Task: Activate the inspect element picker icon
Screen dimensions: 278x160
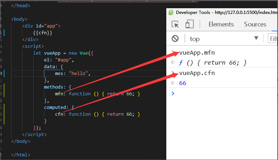Action: [175, 24]
